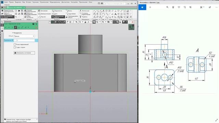Open the Файл menu
The image size is (219, 123).
(6, 2)
